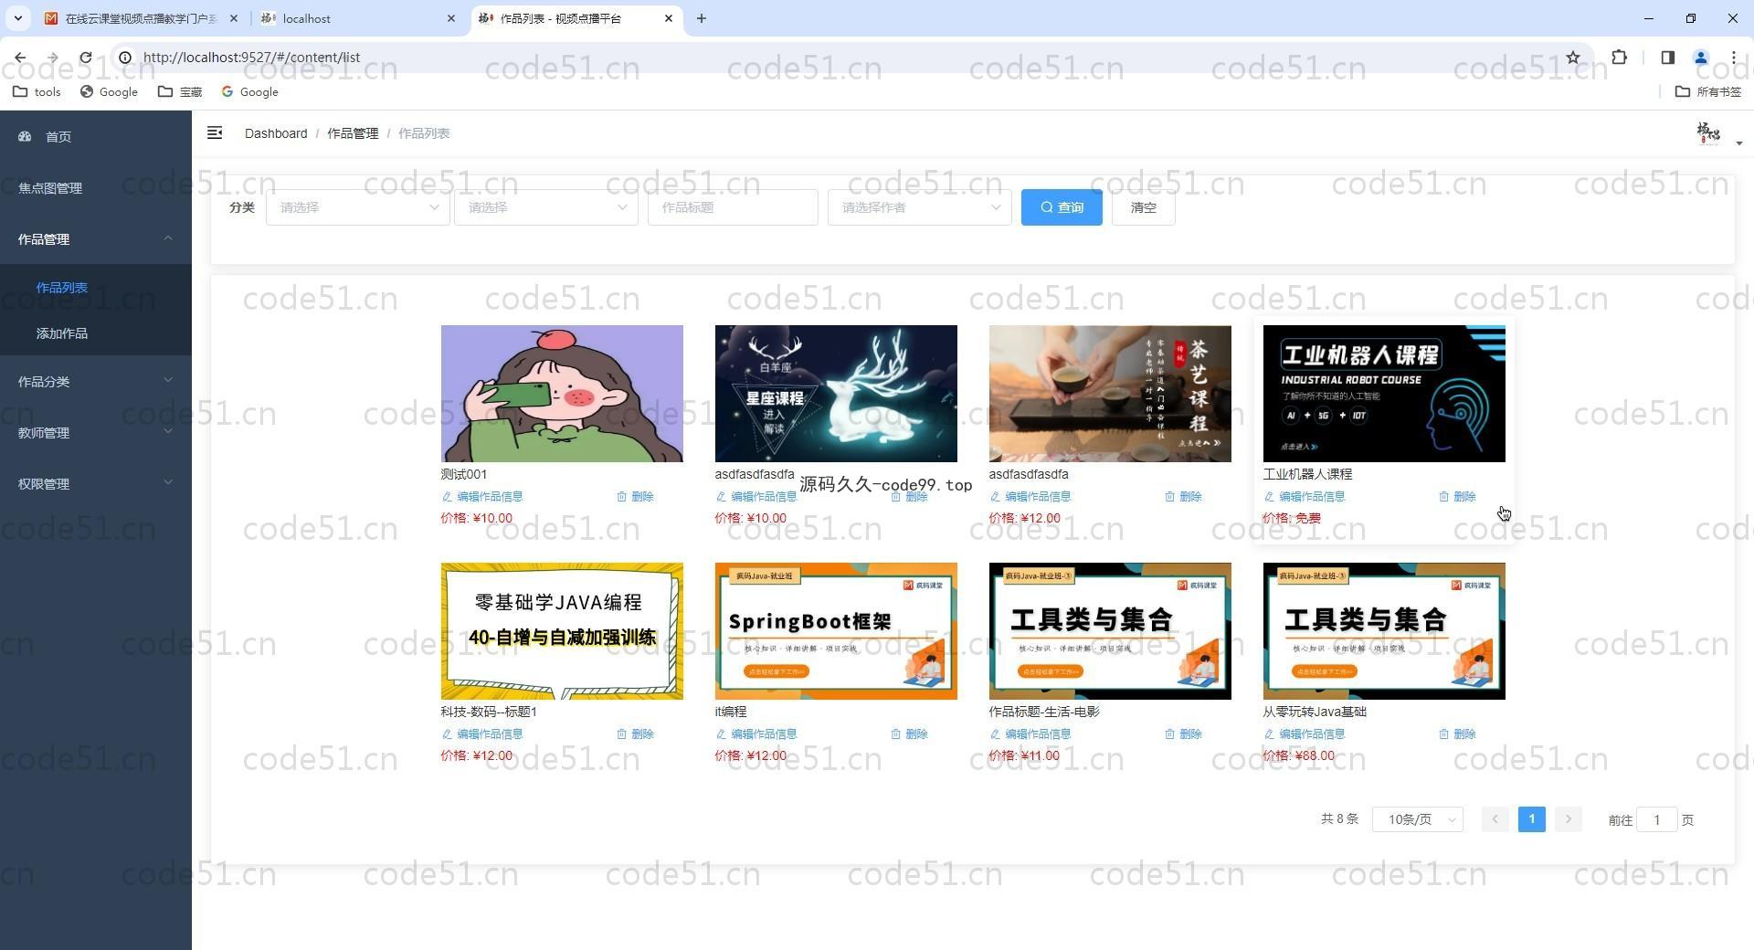1754x950 pixels.
Task: Open the 10条/页 page size dropdown
Action: 1417,819
